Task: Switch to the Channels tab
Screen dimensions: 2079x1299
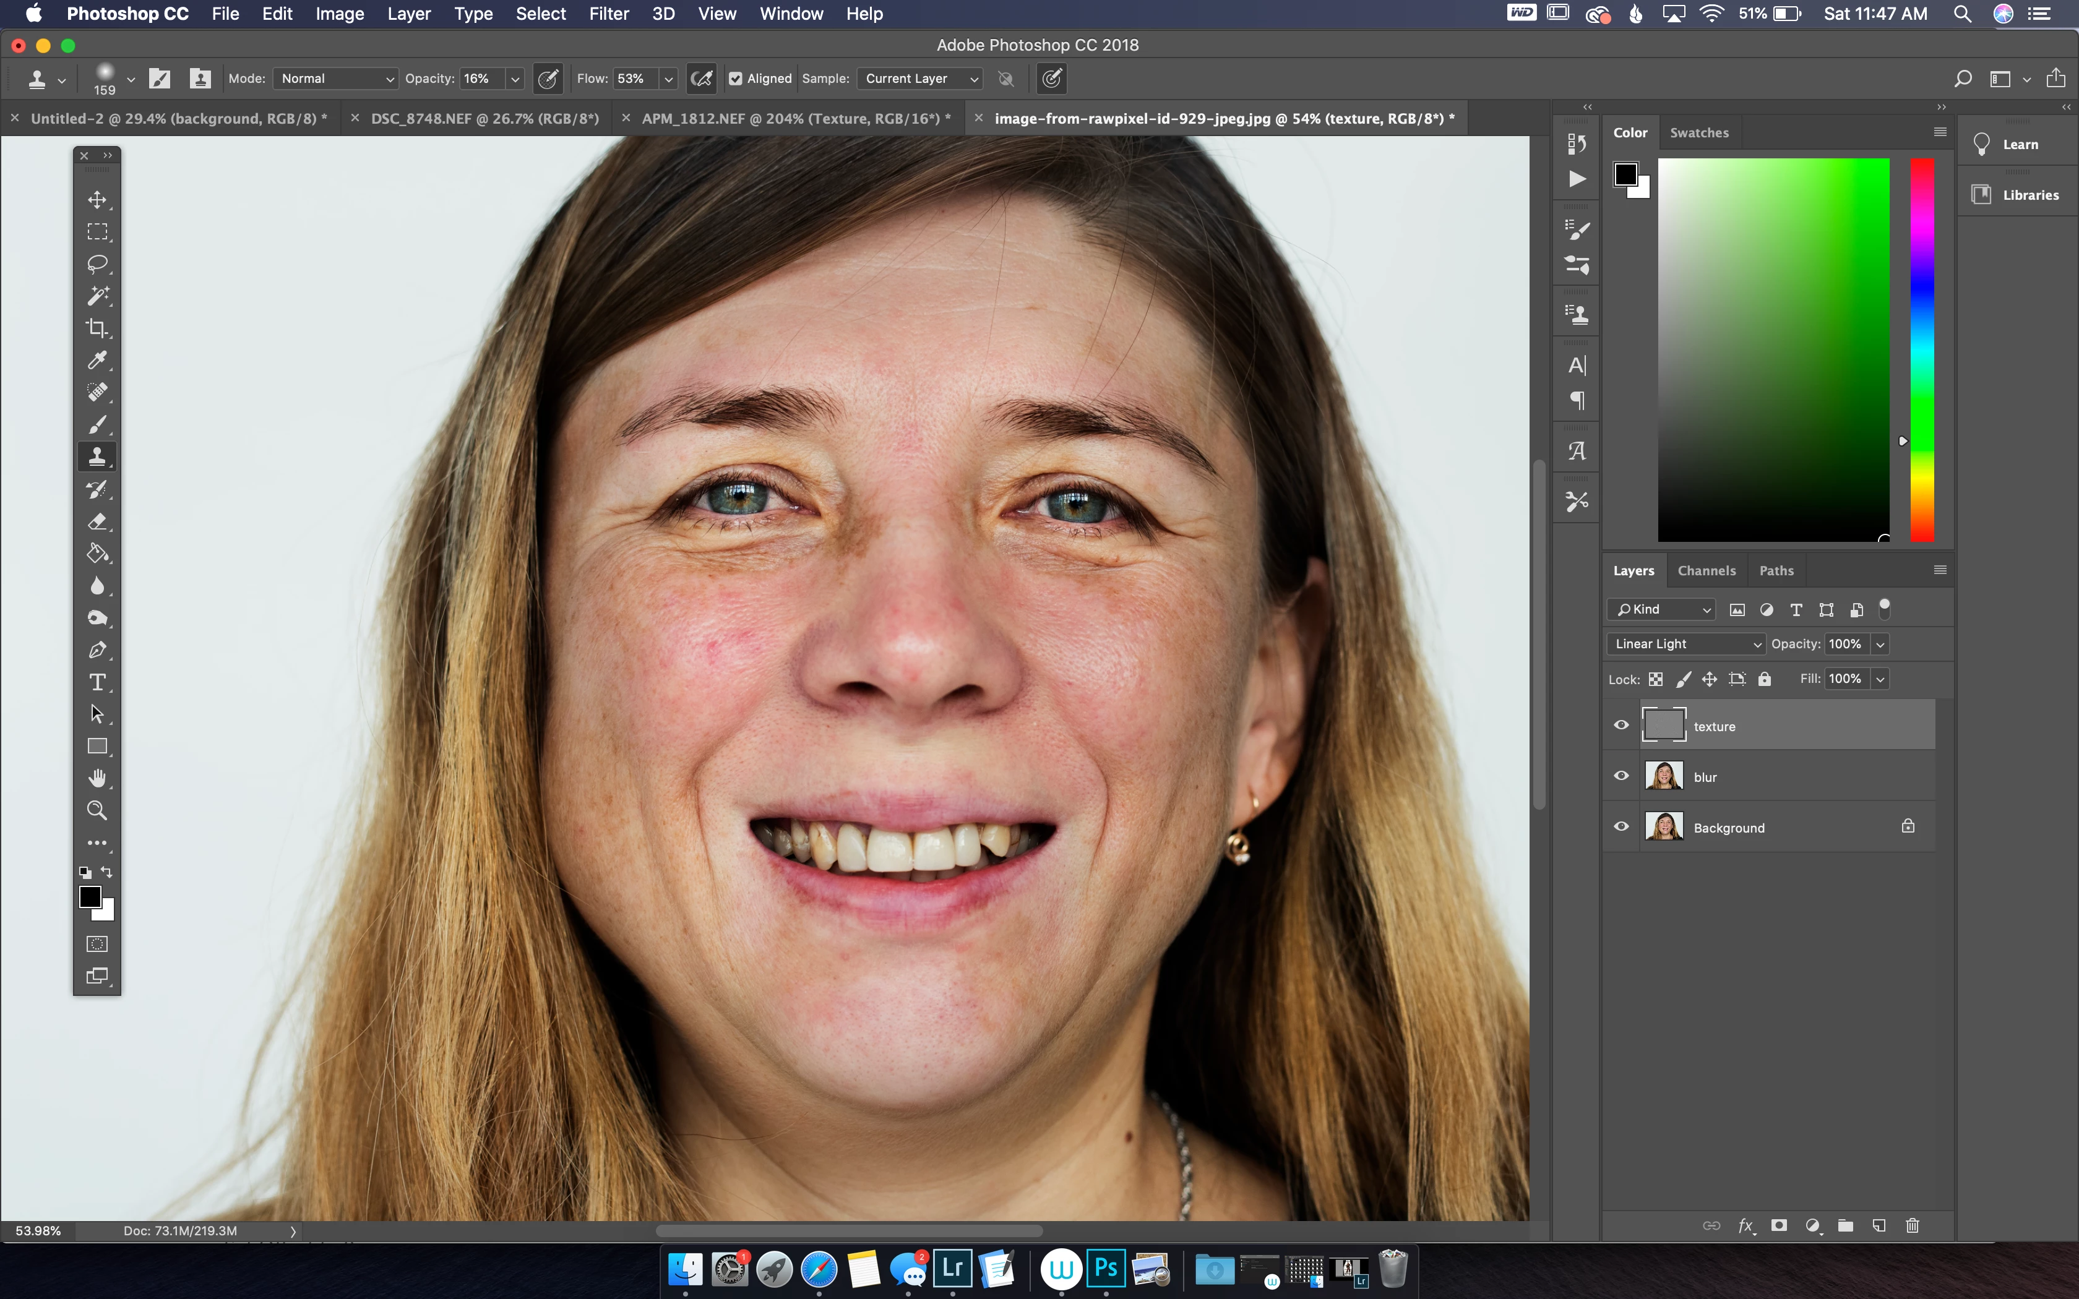Action: 1706,570
